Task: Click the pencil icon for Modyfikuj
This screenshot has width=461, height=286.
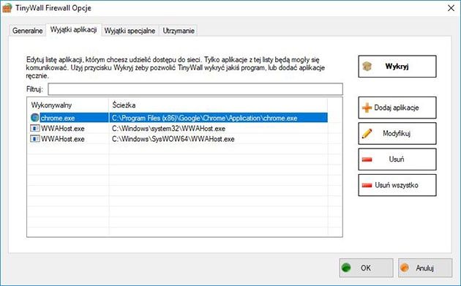Action: coord(367,133)
